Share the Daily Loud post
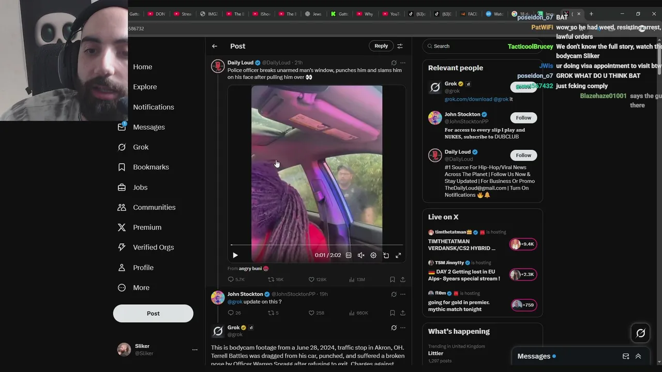Viewport: 662px width, 372px height. pyautogui.click(x=403, y=280)
